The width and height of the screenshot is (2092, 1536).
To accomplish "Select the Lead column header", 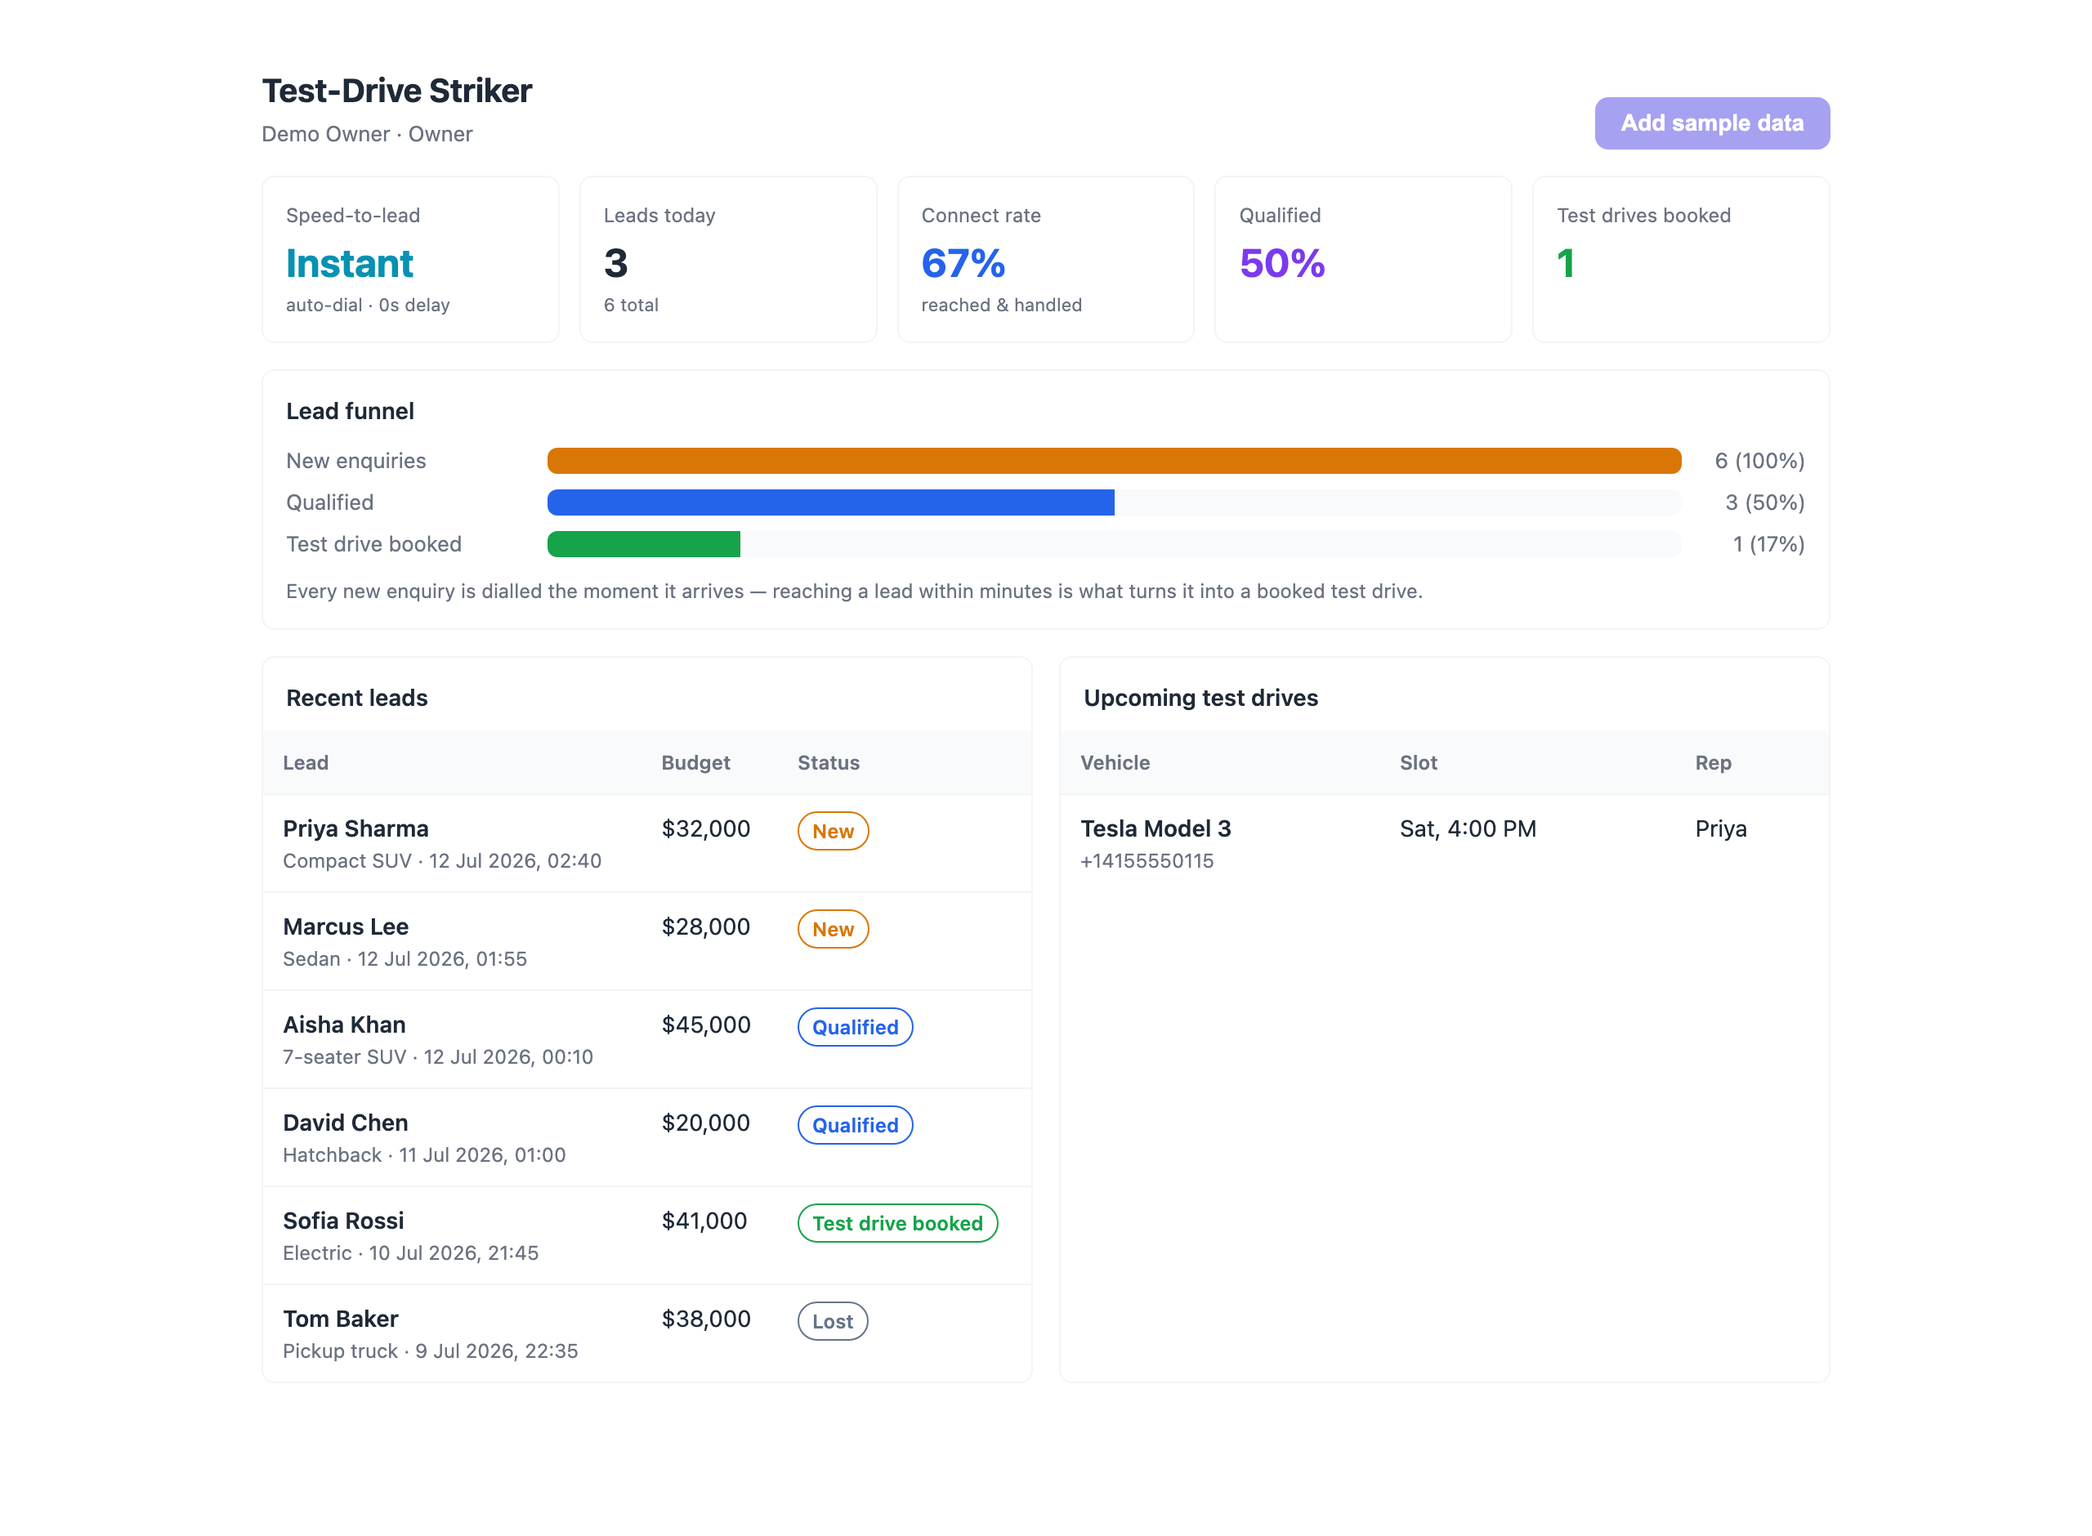I will (x=306, y=762).
